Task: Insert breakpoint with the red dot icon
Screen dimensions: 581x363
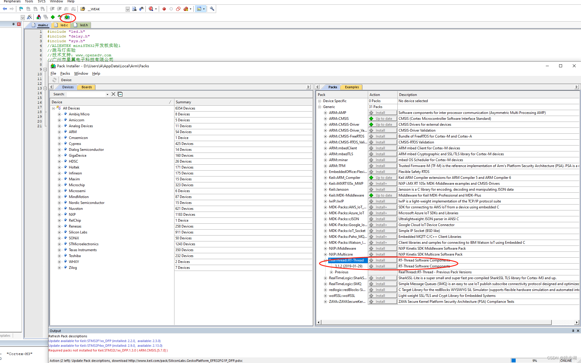Action: pos(164,9)
